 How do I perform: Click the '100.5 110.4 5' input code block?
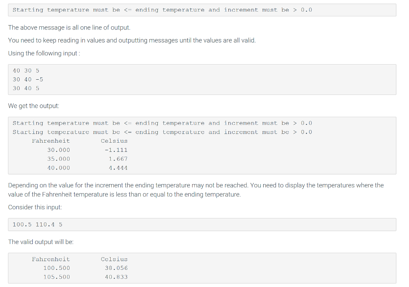[x=202, y=224]
